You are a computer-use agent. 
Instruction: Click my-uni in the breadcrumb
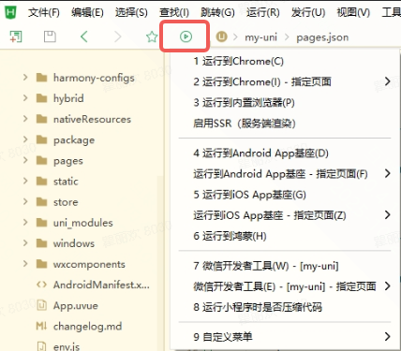260,37
